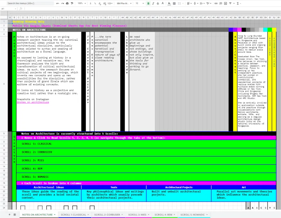
Task: Select the Art column header cell
Action: pyautogui.click(x=244, y=187)
